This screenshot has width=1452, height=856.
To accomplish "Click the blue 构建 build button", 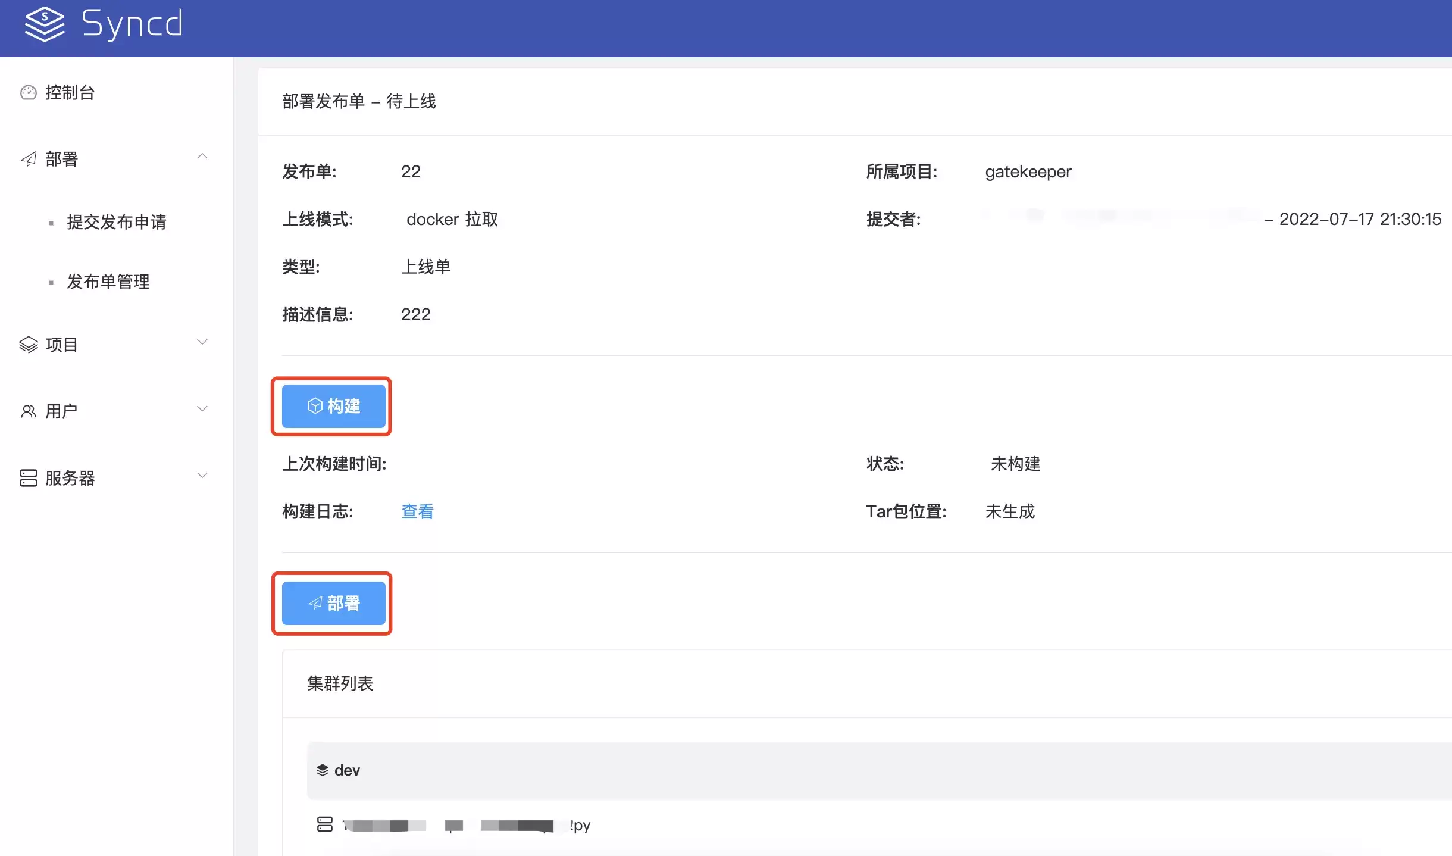I will (334, 406).
